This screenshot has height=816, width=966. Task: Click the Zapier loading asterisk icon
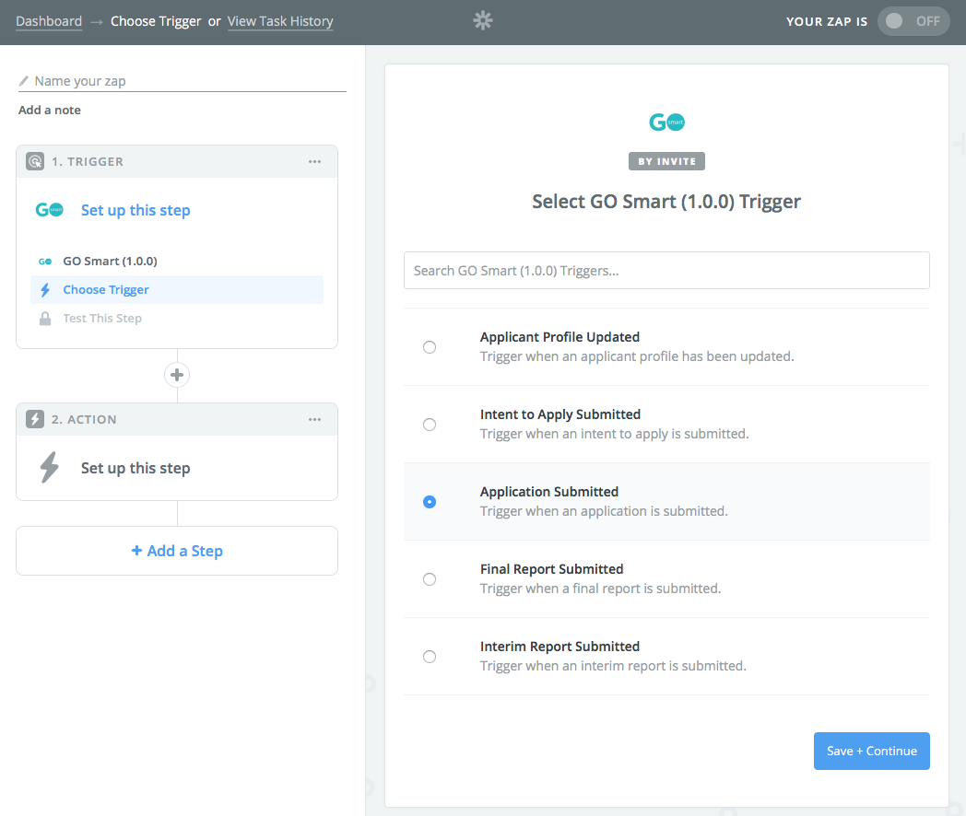click(x=483, y=21)
